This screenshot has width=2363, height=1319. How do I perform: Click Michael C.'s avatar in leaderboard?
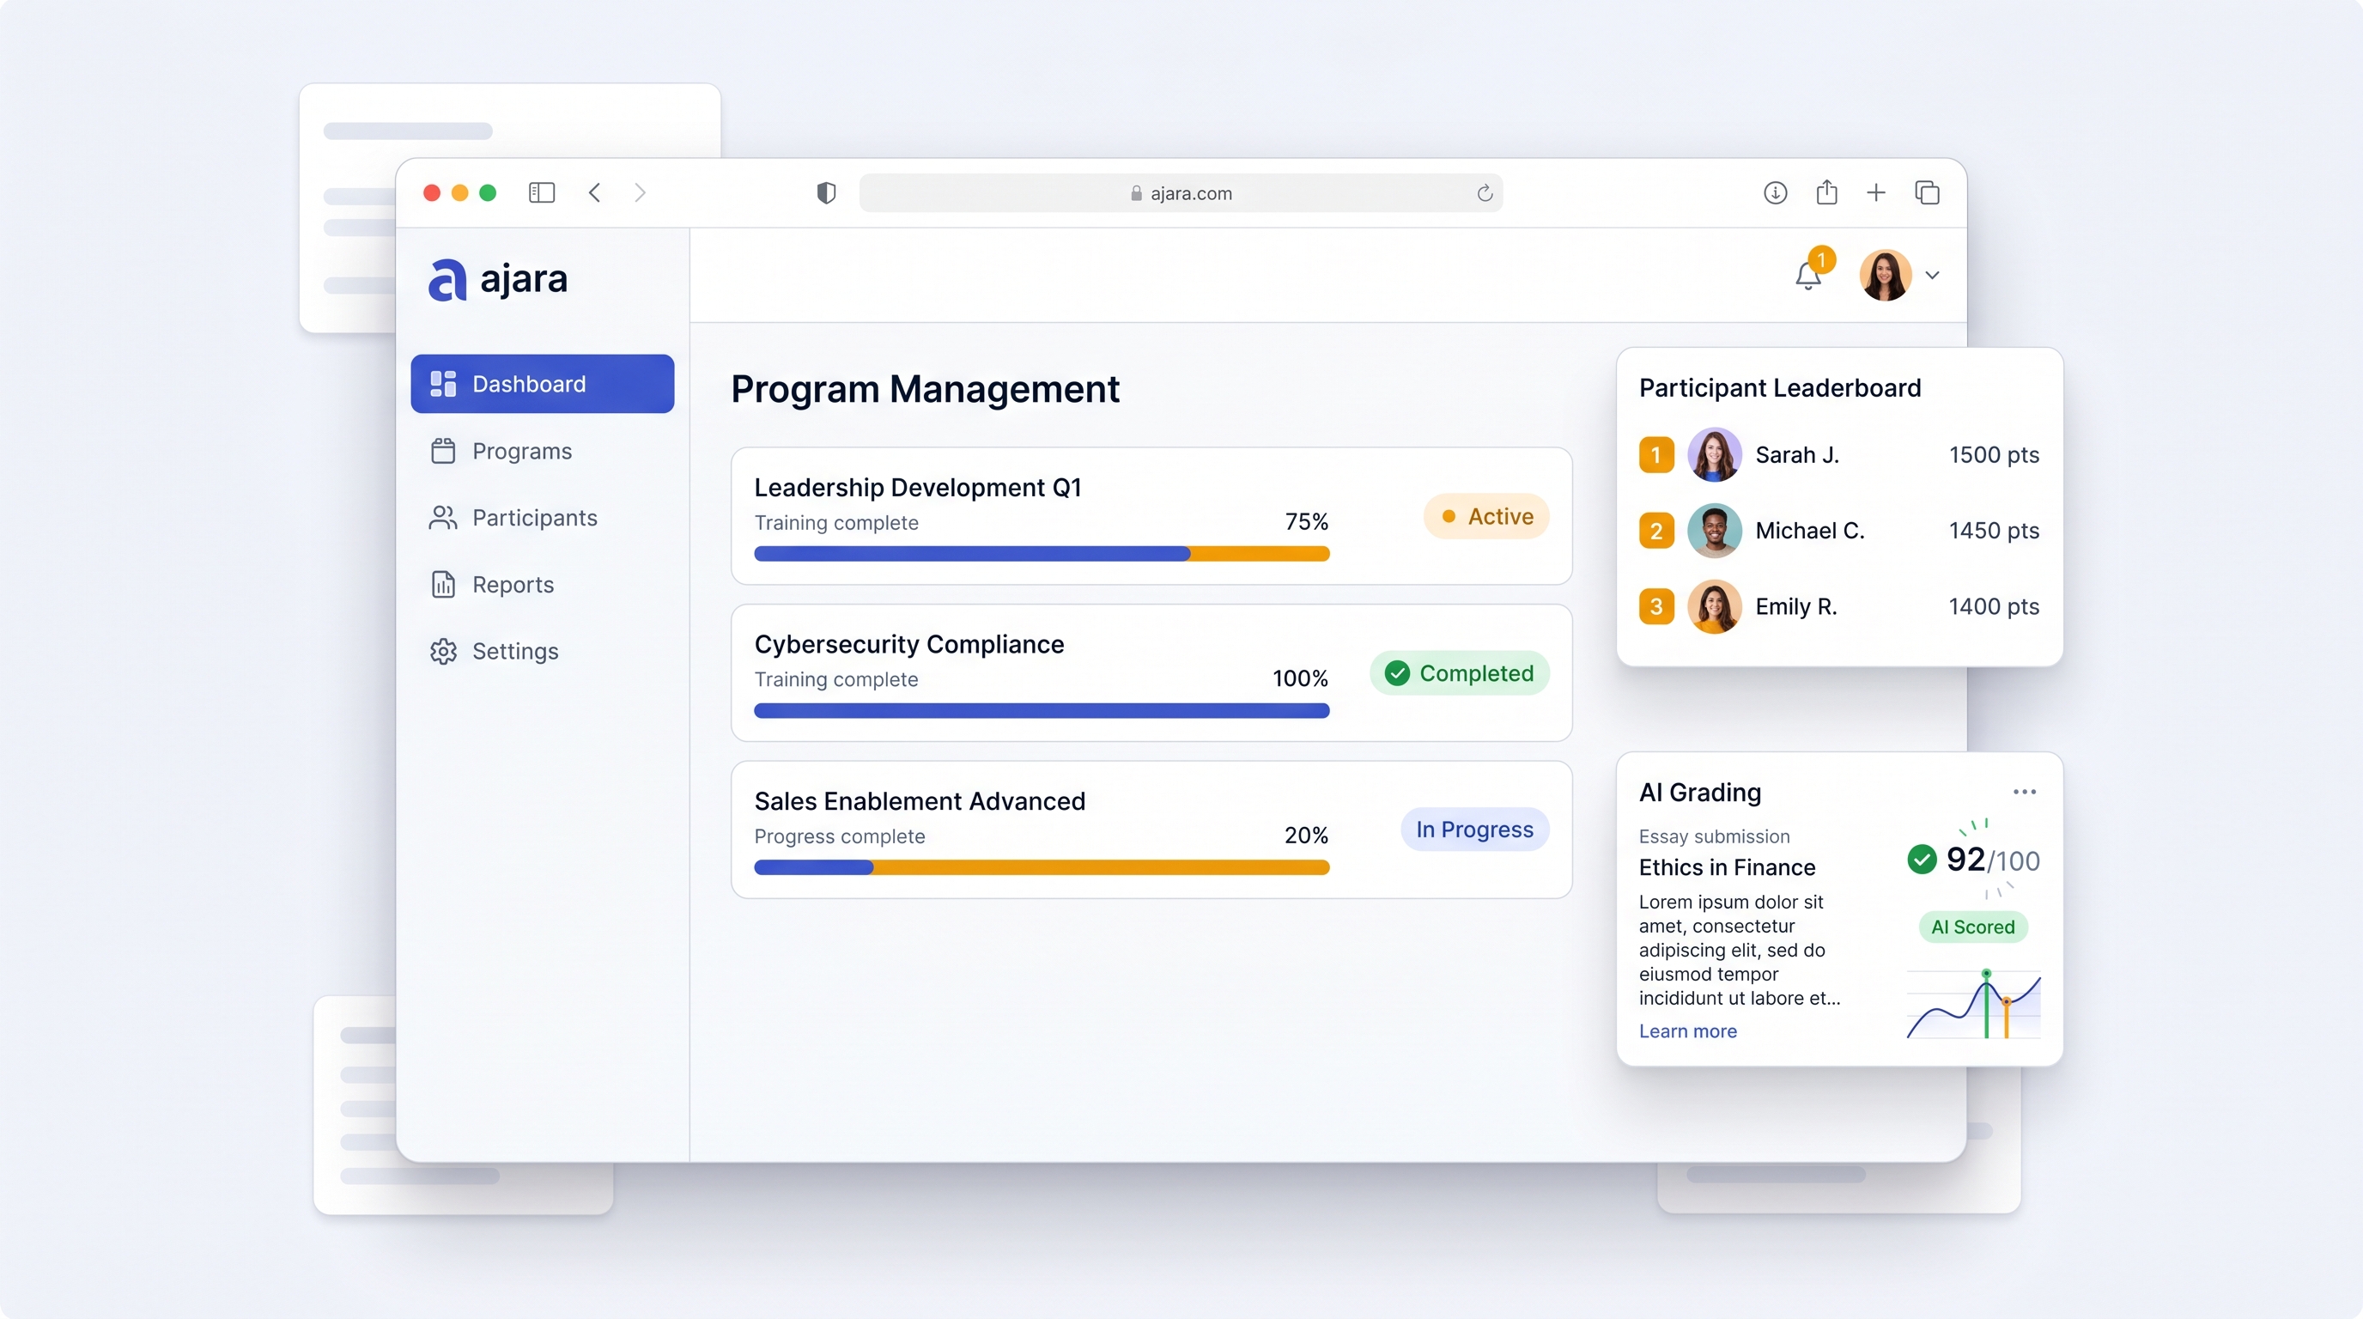point(1715,530)
